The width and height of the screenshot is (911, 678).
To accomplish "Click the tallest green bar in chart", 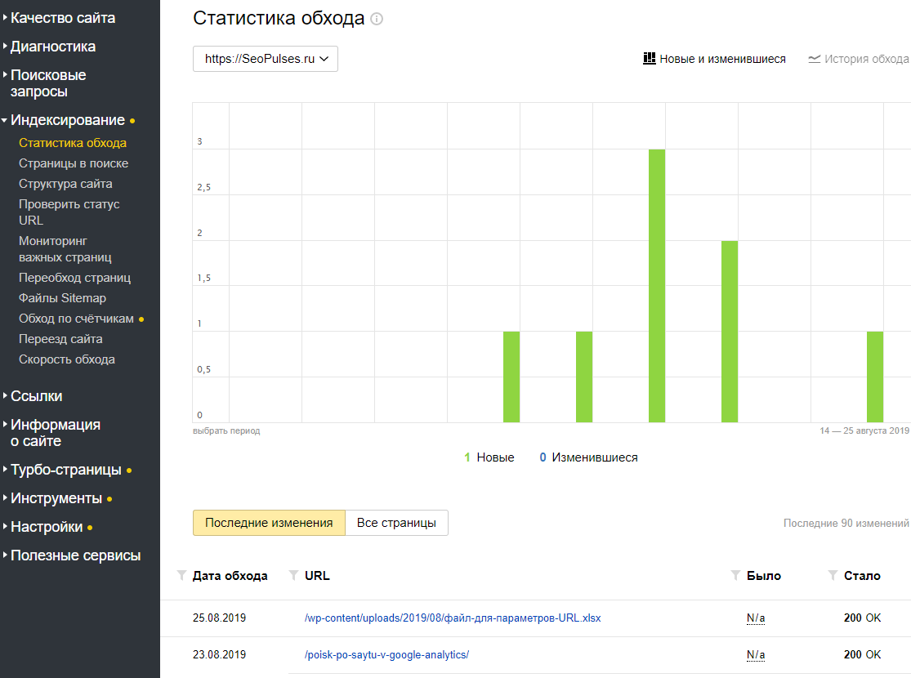I will [657, 286].
